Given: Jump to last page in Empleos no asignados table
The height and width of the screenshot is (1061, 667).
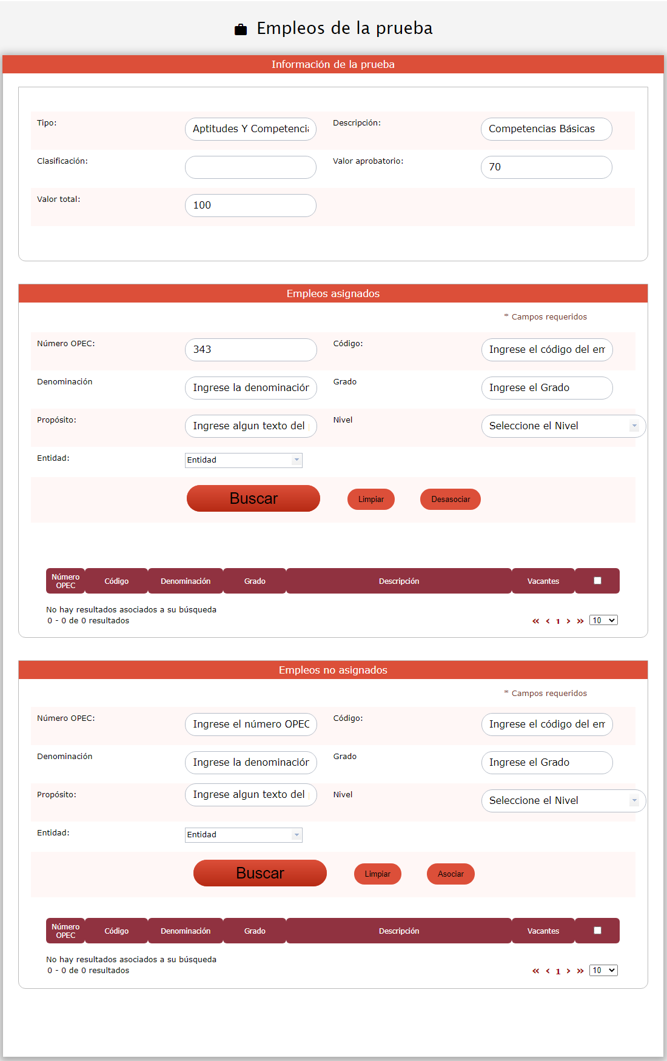Looking at the screenshot, I should (580, 971).
